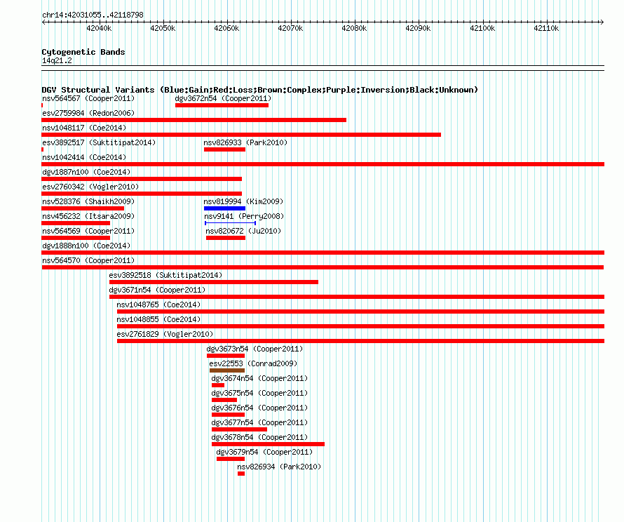
Task: Select the nsv9141 (Perry2008) label
Action: [244, 216]
